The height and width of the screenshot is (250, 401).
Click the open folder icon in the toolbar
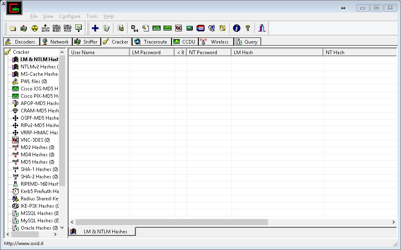13,28
